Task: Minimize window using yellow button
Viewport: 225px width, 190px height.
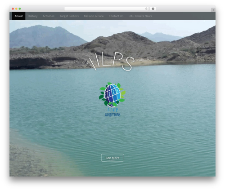Action: (x=16, y=9)
